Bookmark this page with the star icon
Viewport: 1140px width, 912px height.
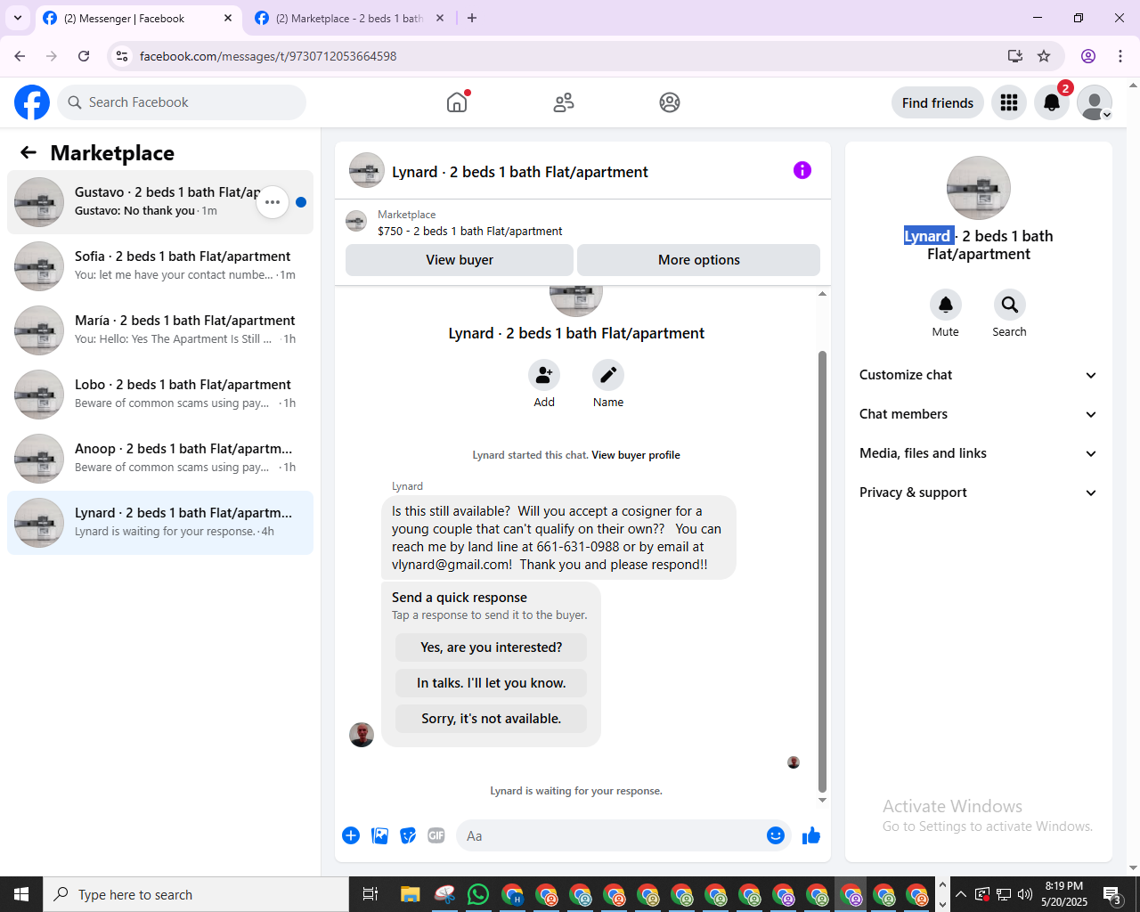click(x=1044, y=56)
